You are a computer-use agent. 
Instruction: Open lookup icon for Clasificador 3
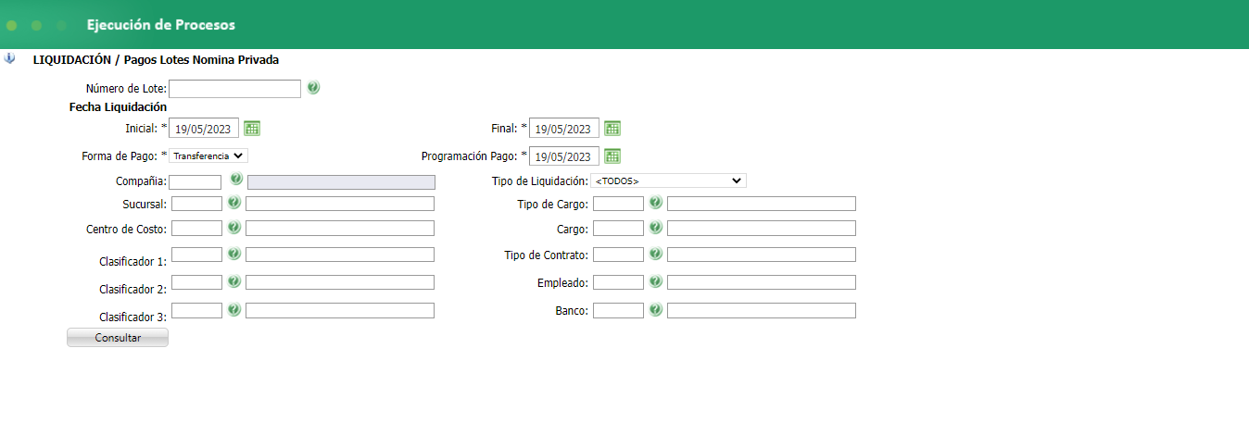(234, 309)
